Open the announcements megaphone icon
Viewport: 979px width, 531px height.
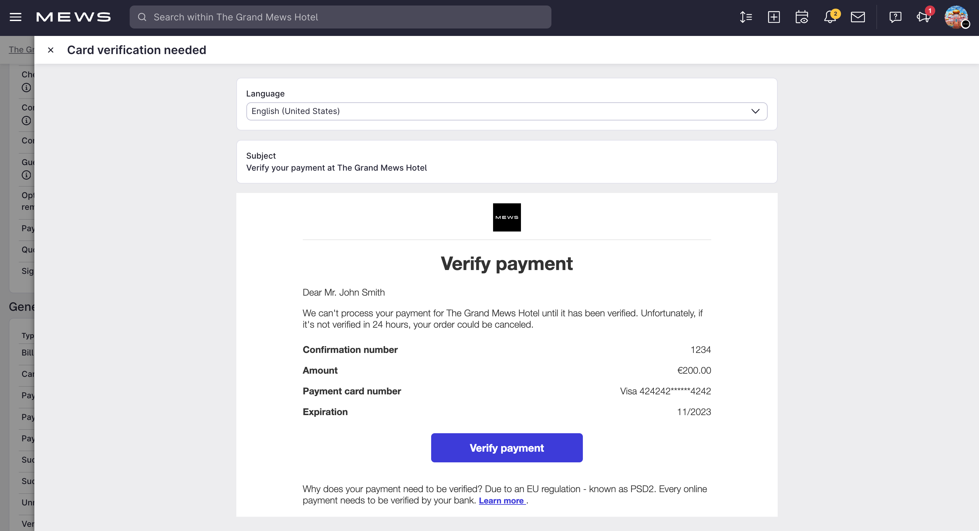(924, 17)
